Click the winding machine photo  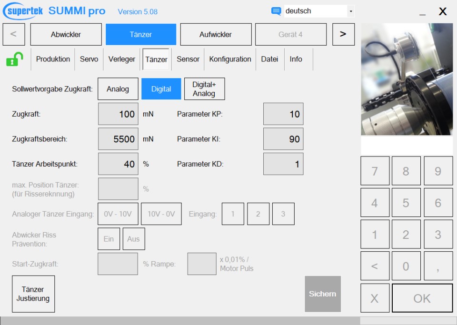pos(407,79)
